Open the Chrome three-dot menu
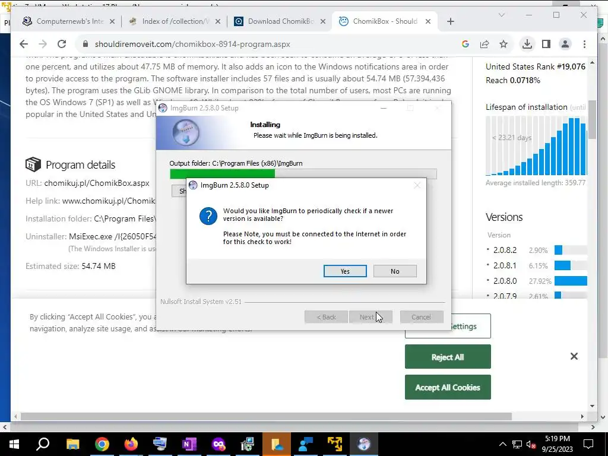The image size is (608, 456). [x=584, y=44]
